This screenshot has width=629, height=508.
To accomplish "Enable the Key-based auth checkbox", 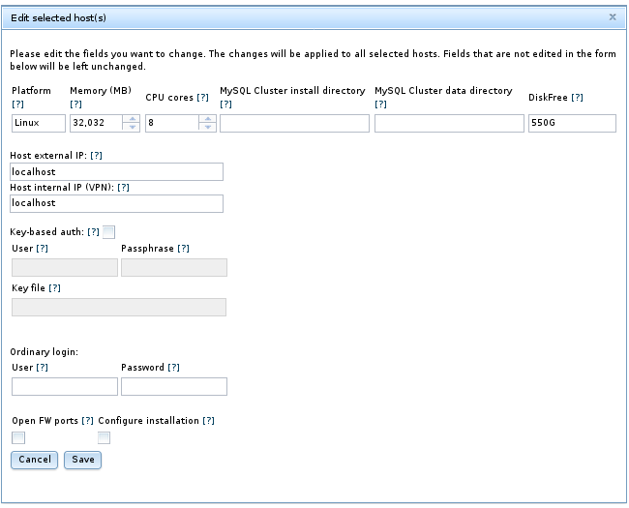I will (108, 232).
